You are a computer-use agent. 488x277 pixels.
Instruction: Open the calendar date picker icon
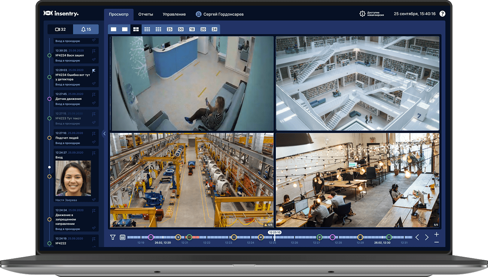tap(122, 237)
